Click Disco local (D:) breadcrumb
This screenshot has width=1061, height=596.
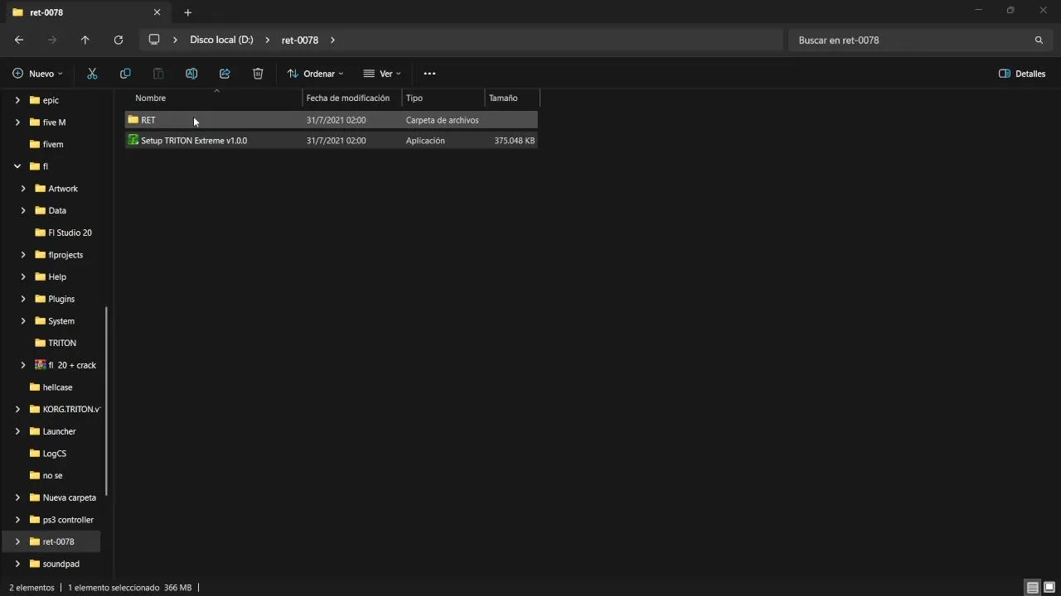coord(221,40)
